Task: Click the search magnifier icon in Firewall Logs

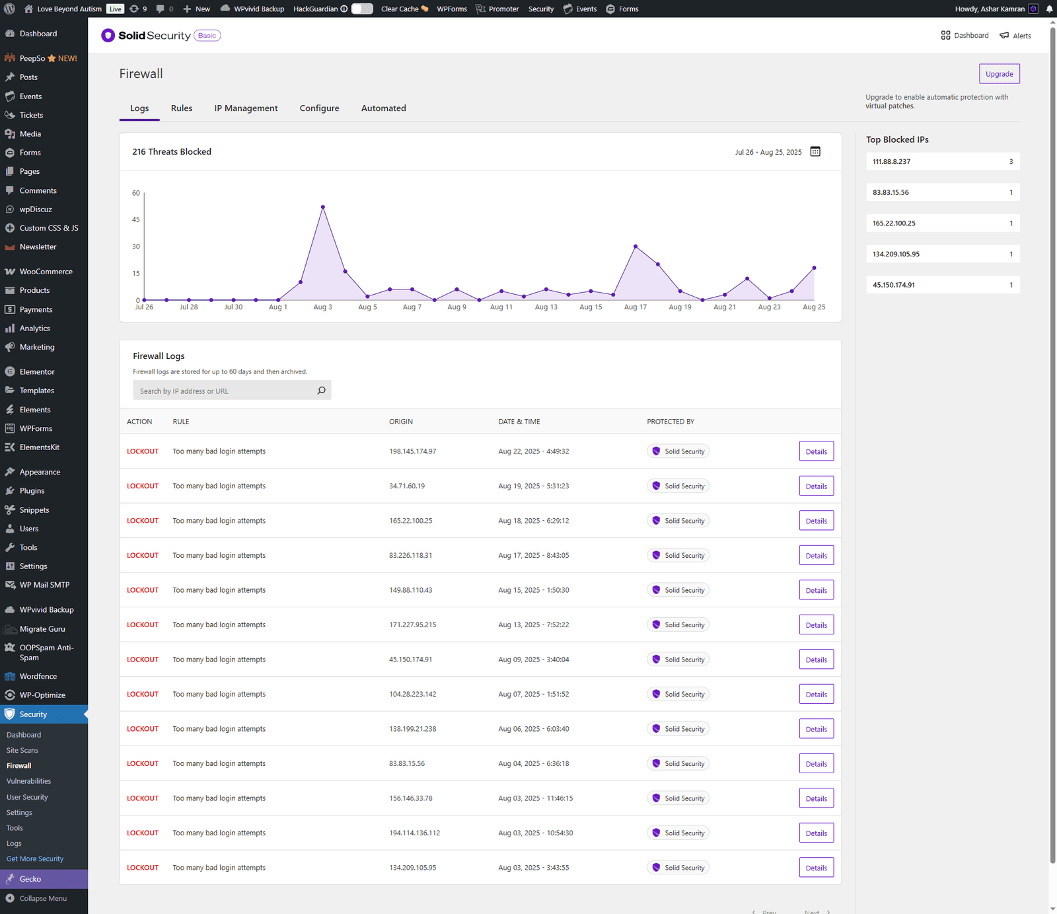Action: click(322, 391)
